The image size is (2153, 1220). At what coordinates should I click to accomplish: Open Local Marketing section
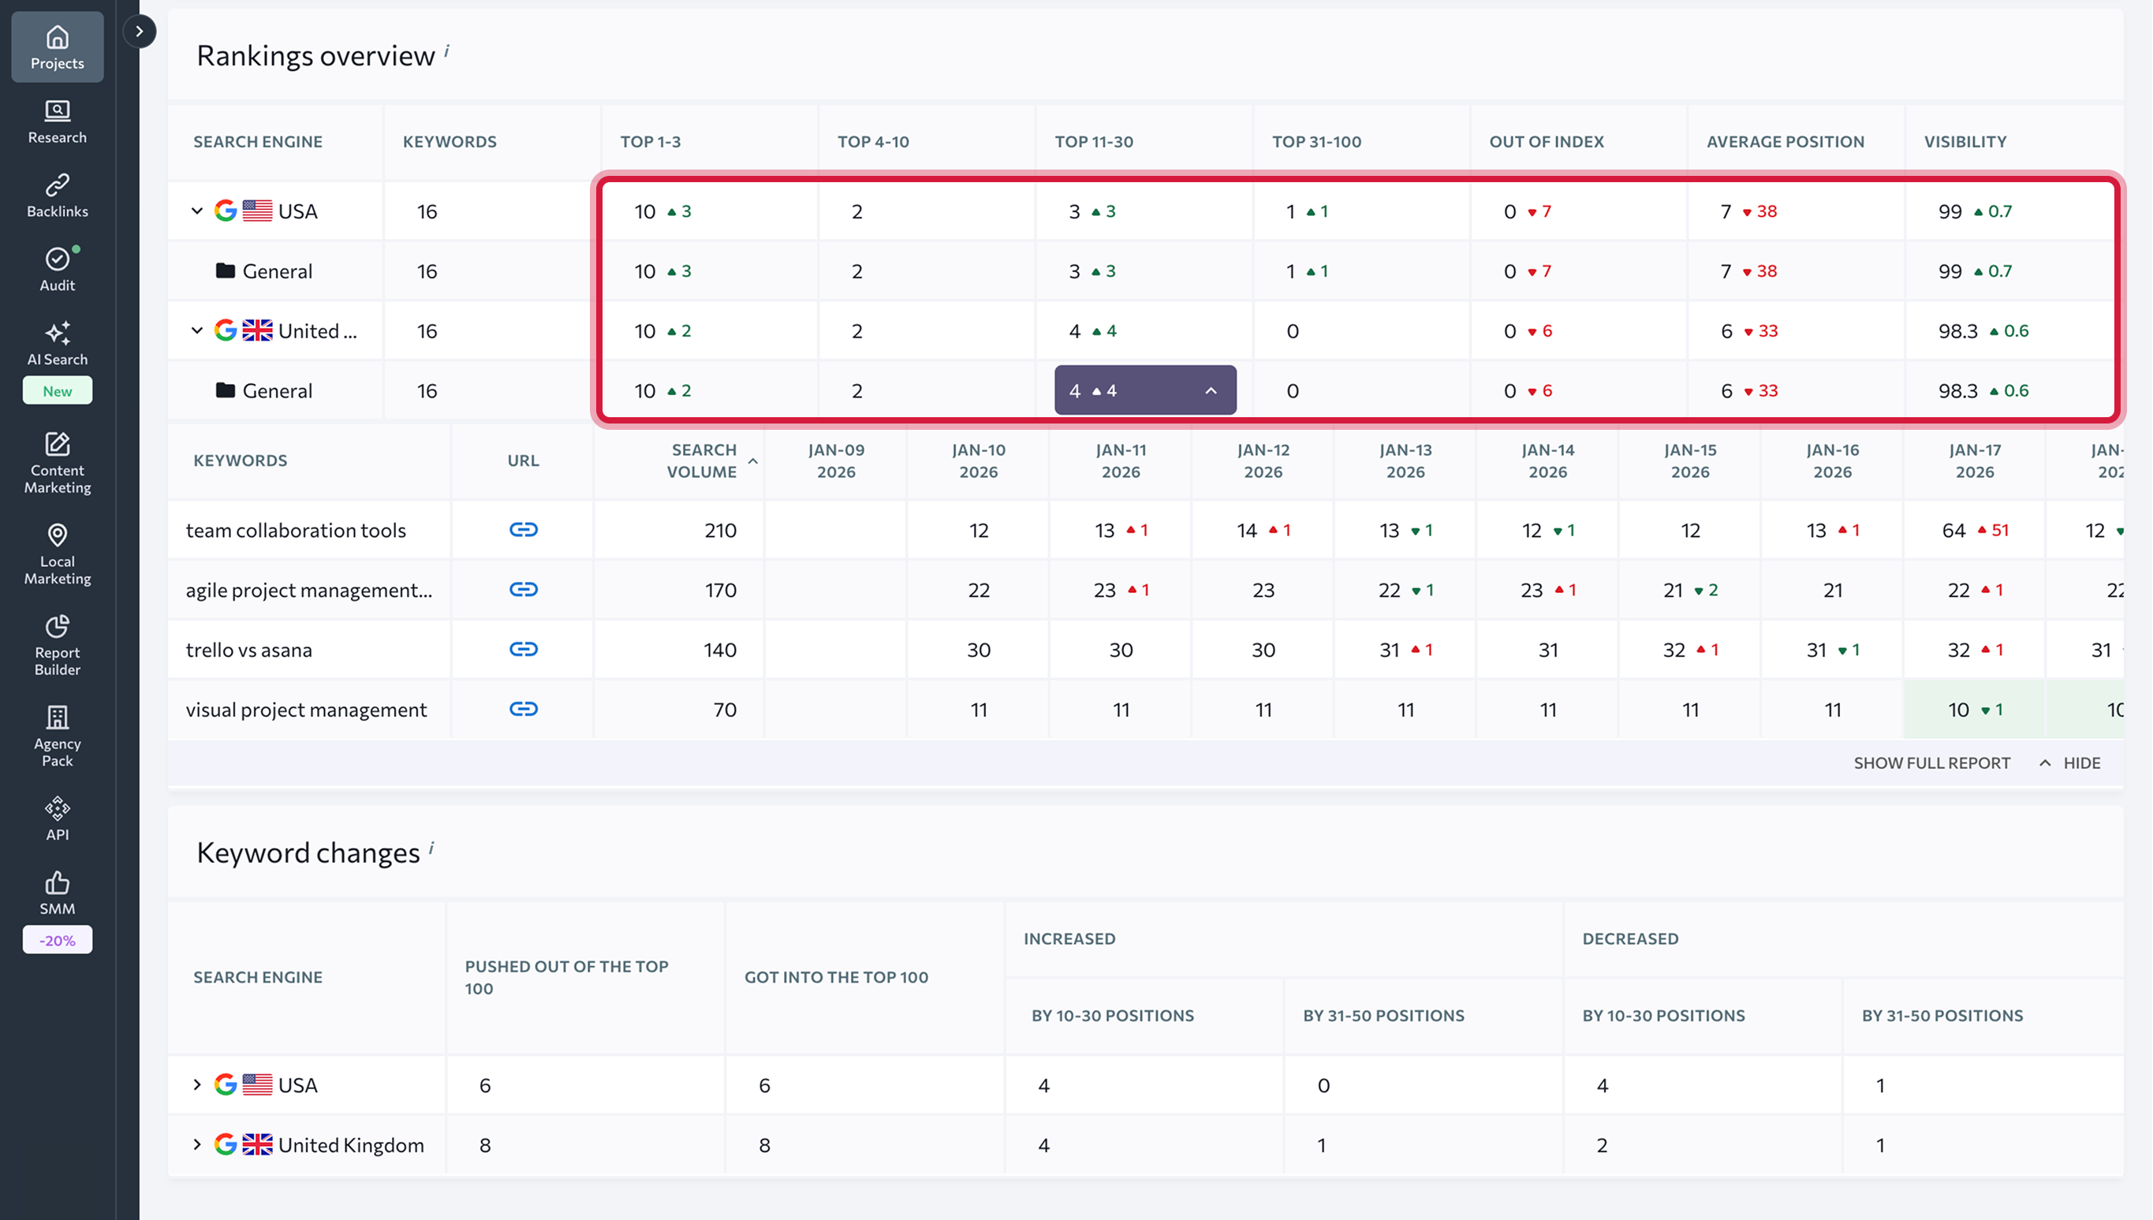[57, 553]
